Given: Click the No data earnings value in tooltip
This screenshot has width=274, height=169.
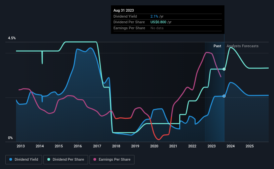Looking at the screenshot, I should [x=157, y=28].
